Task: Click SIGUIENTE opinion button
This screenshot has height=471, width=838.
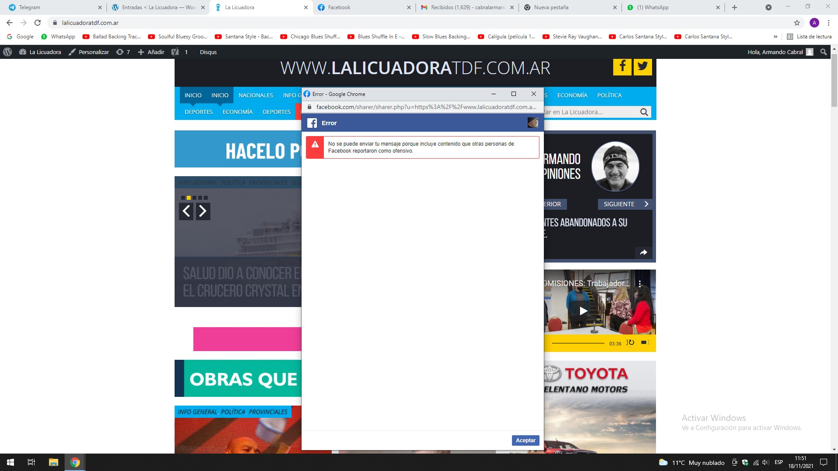Action: coord(625,204)
